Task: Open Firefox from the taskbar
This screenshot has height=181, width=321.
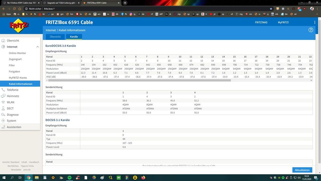Action: 143,178
